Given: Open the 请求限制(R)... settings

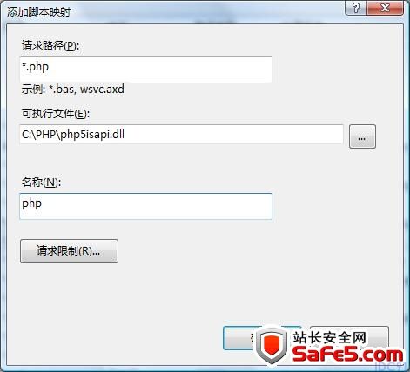Looking at the screenshot, I should point(69,251).
